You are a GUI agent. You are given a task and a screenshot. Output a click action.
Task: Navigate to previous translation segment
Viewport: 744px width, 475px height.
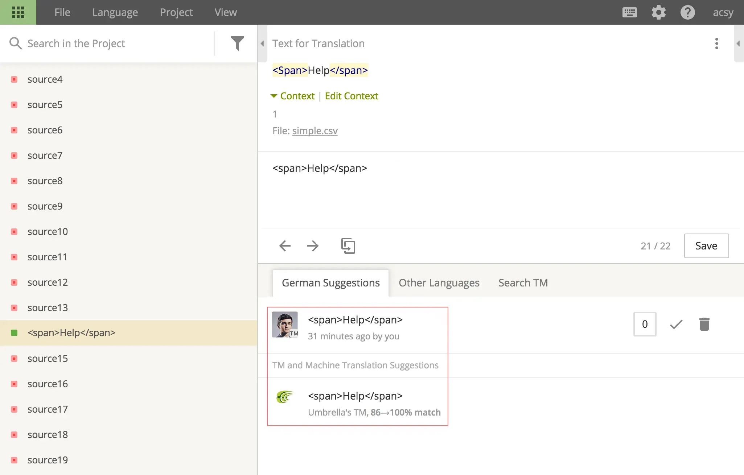[x=285, y=245]
